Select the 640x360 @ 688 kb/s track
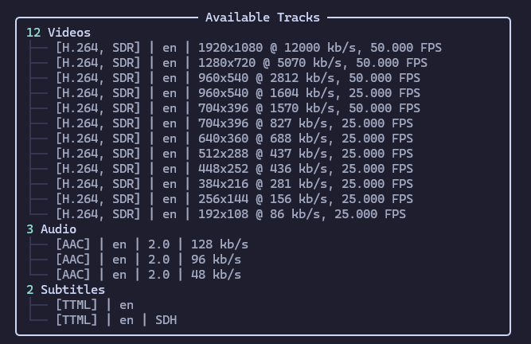 coord(234,139)
